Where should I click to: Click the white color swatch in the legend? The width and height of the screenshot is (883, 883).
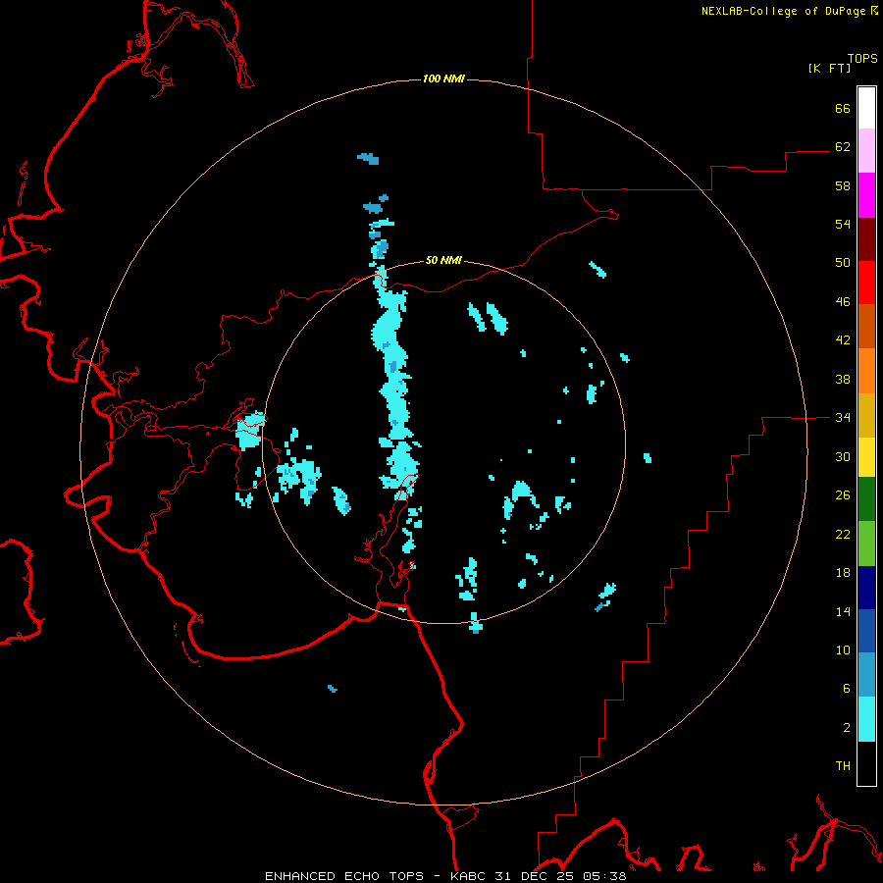point(866,108)
